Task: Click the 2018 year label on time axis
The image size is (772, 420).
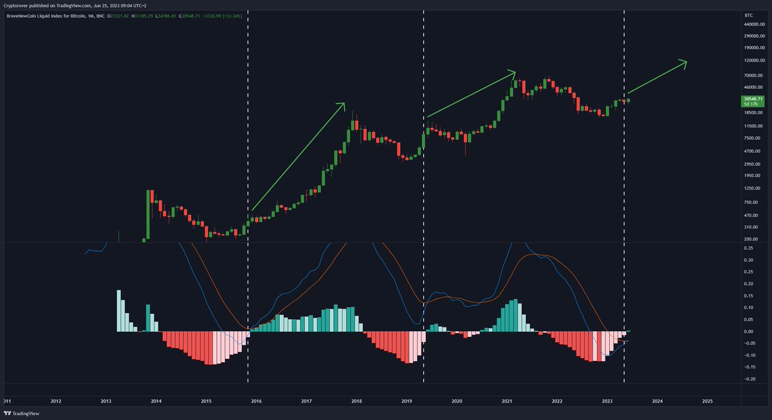Action: tap(356, 401)
